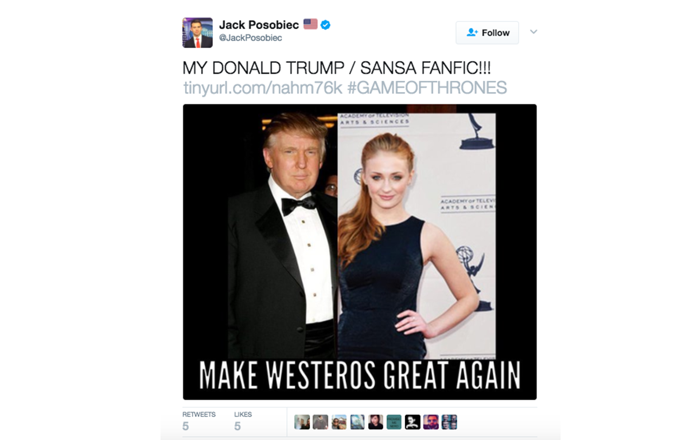Open the teal text-only liker avatar
This screenshot has height=440, width=693.
click(394, 422)
